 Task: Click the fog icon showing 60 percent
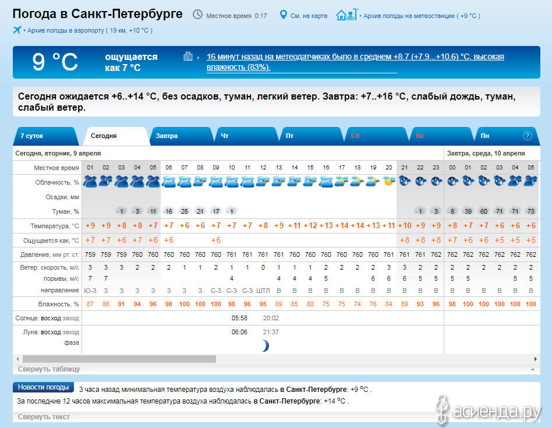pyautogui.click(x=484, y=211)
